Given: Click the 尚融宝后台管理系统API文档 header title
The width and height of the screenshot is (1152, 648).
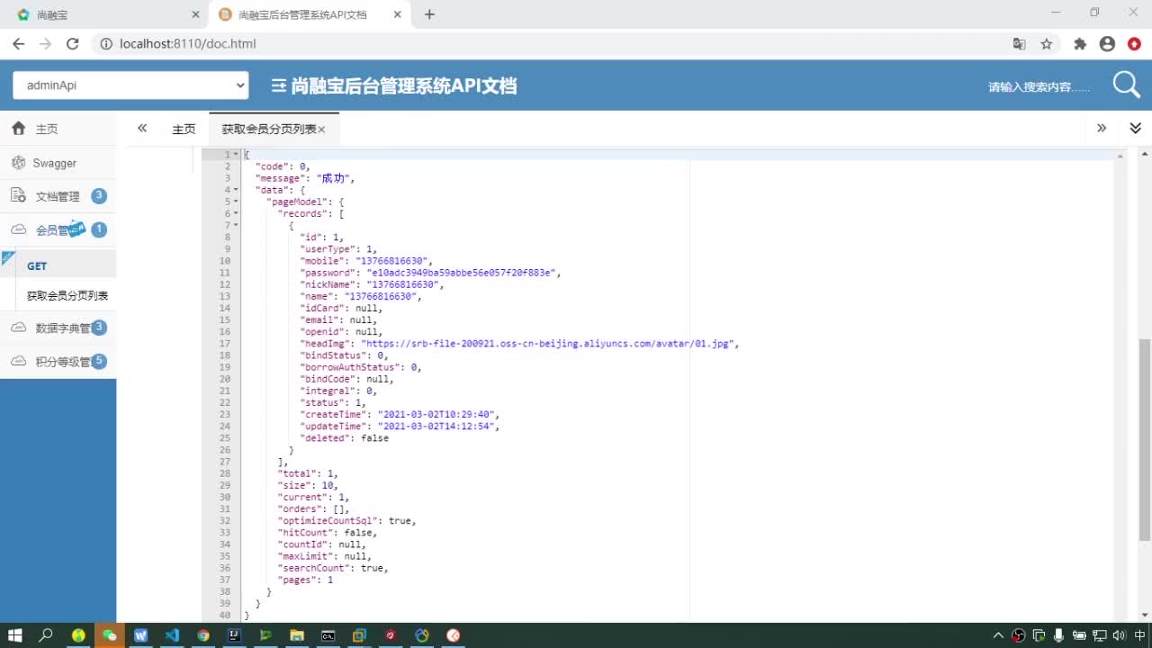Looking at the screenshot, I should pos(404,86).
